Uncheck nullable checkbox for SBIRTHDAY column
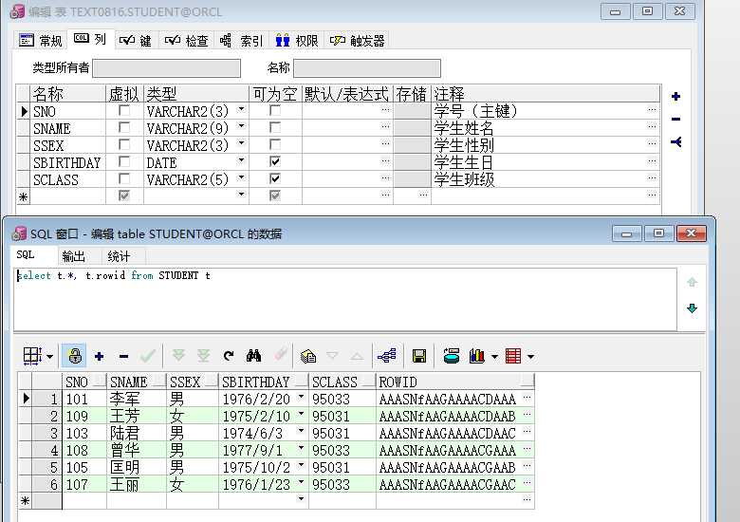The image size is (740, 522). (x=275, y=161)
